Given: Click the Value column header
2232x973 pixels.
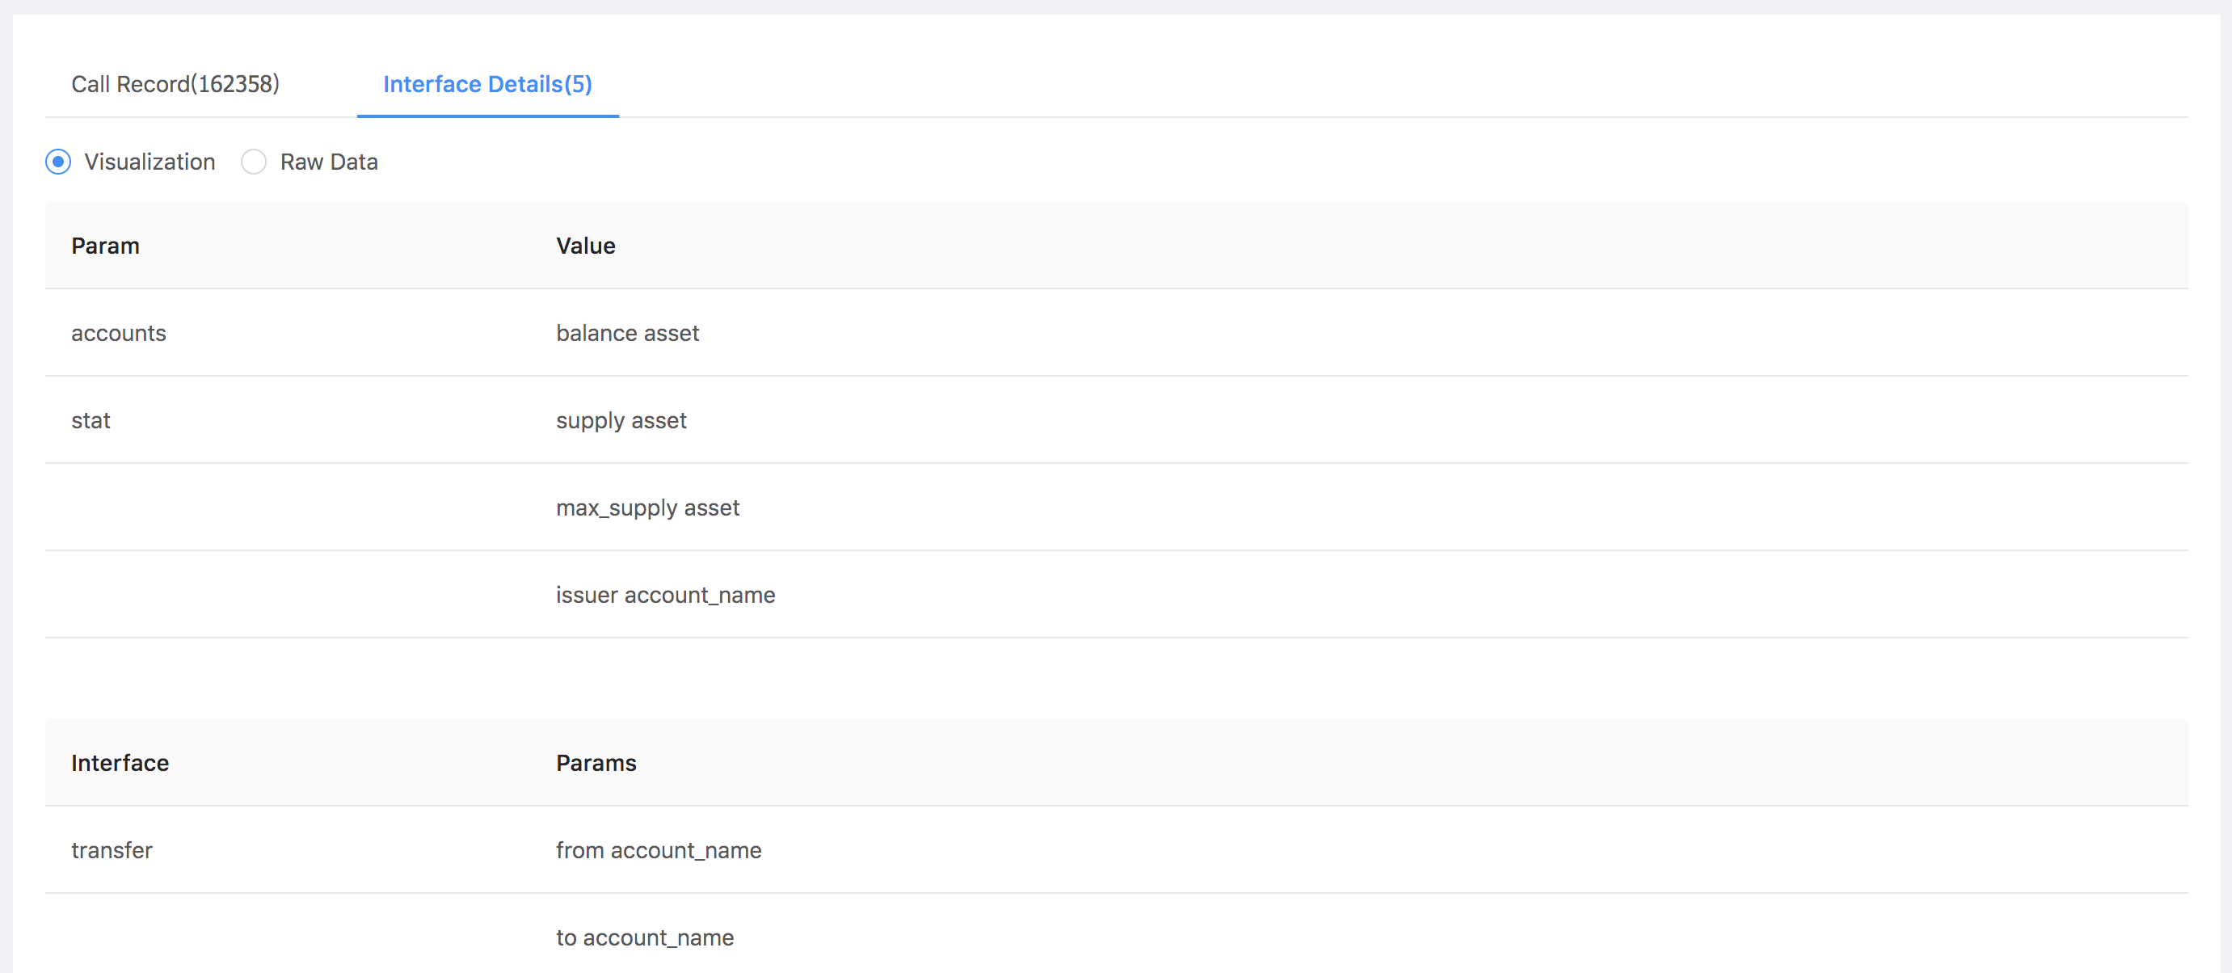Looking at the screenshot, I should 586,246.
